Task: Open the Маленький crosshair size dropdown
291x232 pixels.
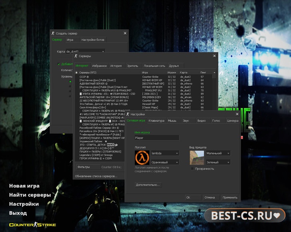Action: [x=218, y=153]
